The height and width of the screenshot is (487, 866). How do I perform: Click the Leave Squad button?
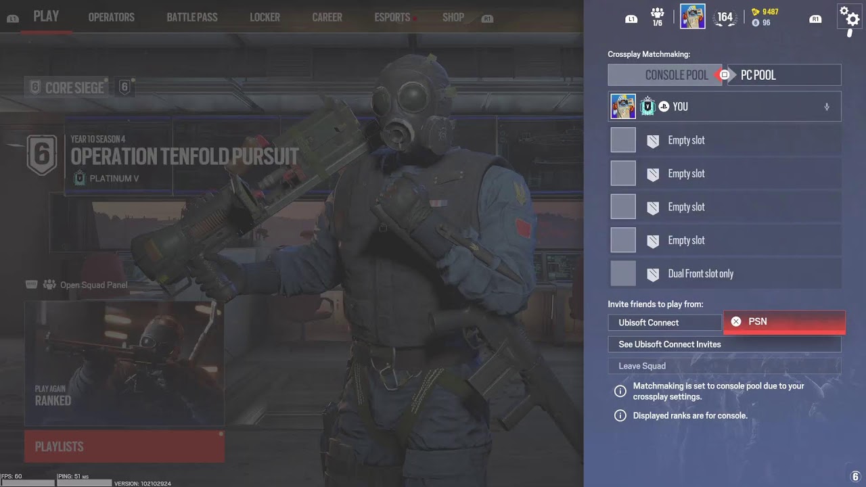click(x=725, y=366)
